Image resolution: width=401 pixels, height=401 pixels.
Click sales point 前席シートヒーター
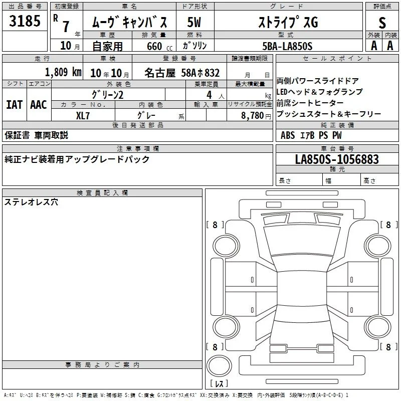310,103
